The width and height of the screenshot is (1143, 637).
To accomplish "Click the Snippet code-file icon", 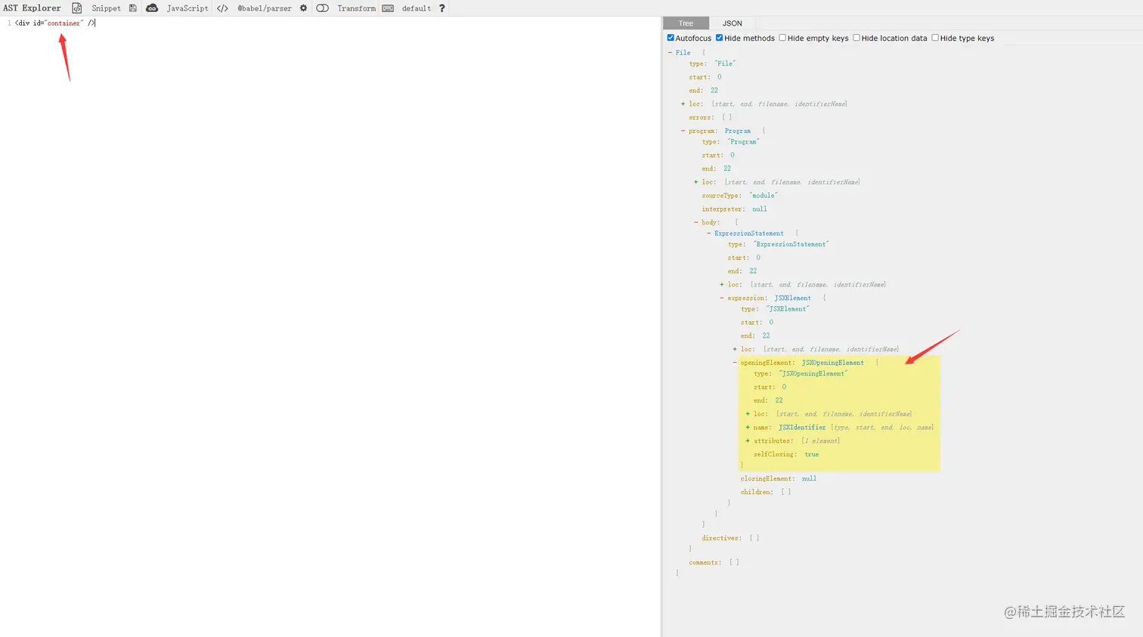I will (77, 8).
